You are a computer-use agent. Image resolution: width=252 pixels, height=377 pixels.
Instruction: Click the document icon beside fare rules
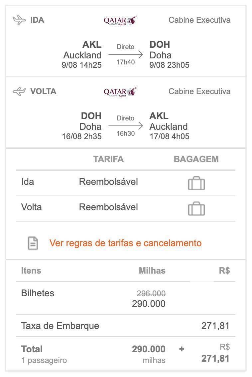click(x=33, y=243)
